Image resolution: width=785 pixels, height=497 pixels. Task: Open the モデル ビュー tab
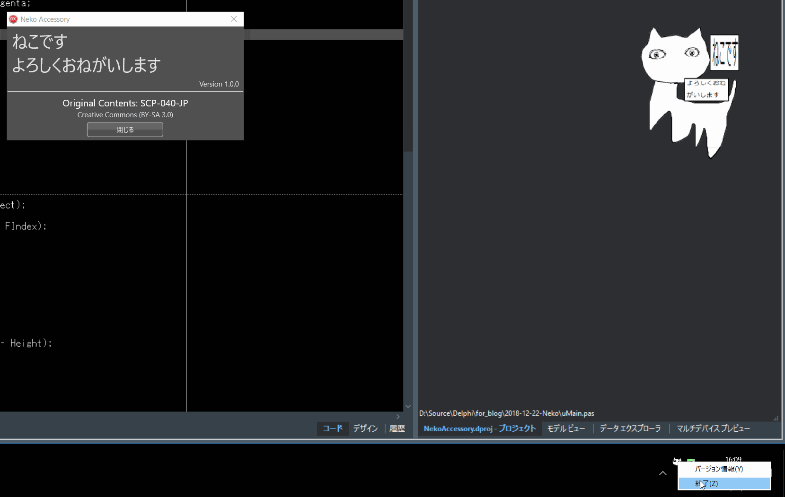tap(566, 428)
